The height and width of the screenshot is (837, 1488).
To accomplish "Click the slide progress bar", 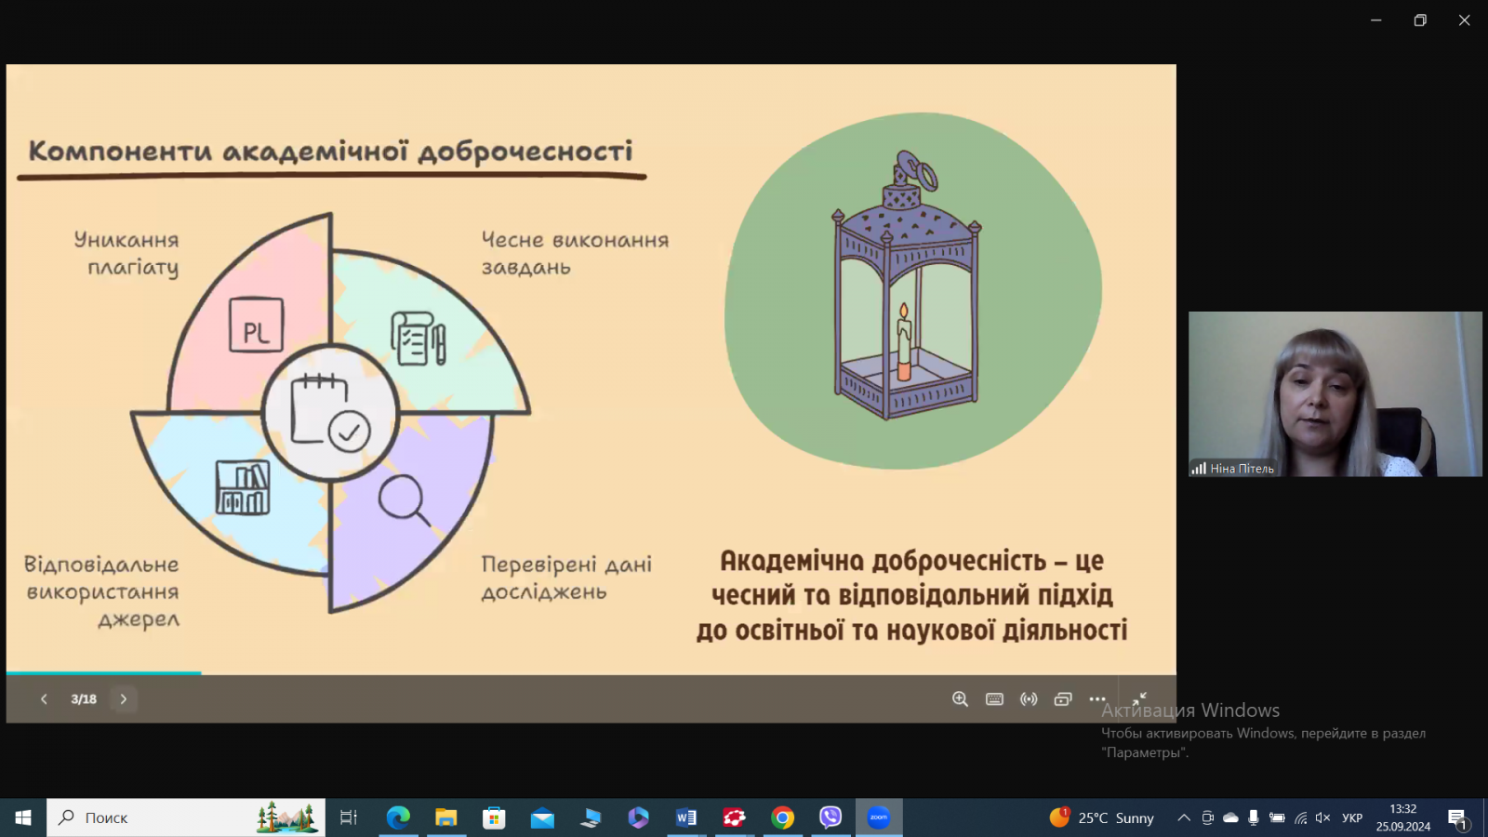I will tap(591, 673).
